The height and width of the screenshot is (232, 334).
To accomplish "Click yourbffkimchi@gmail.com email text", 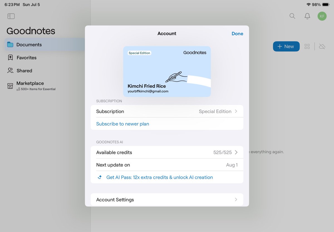I will point(148,91).
